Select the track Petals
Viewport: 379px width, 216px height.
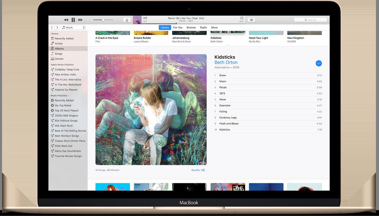point(268,87)
